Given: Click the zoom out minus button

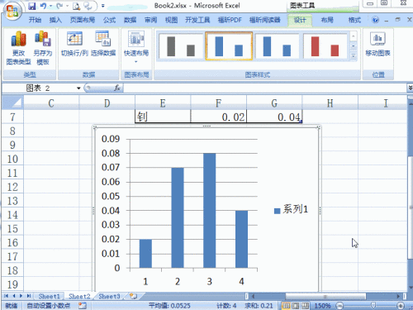Looking at the screenshot, I should [340, 306].
